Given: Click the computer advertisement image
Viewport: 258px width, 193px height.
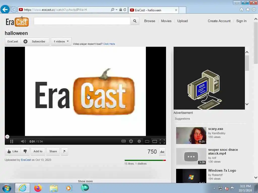Looking at the screenshot, I should pos(209,78).
